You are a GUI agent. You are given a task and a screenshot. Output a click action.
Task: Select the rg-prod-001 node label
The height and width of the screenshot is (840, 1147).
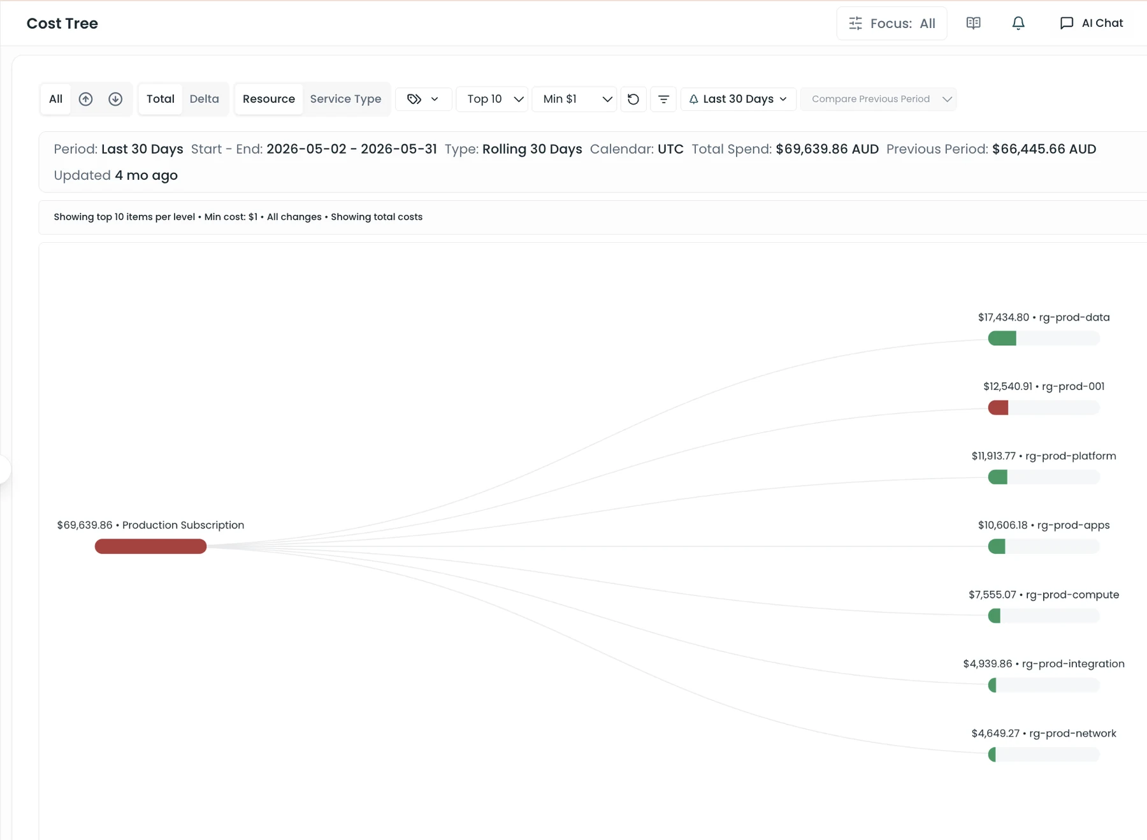(1044, 386)
